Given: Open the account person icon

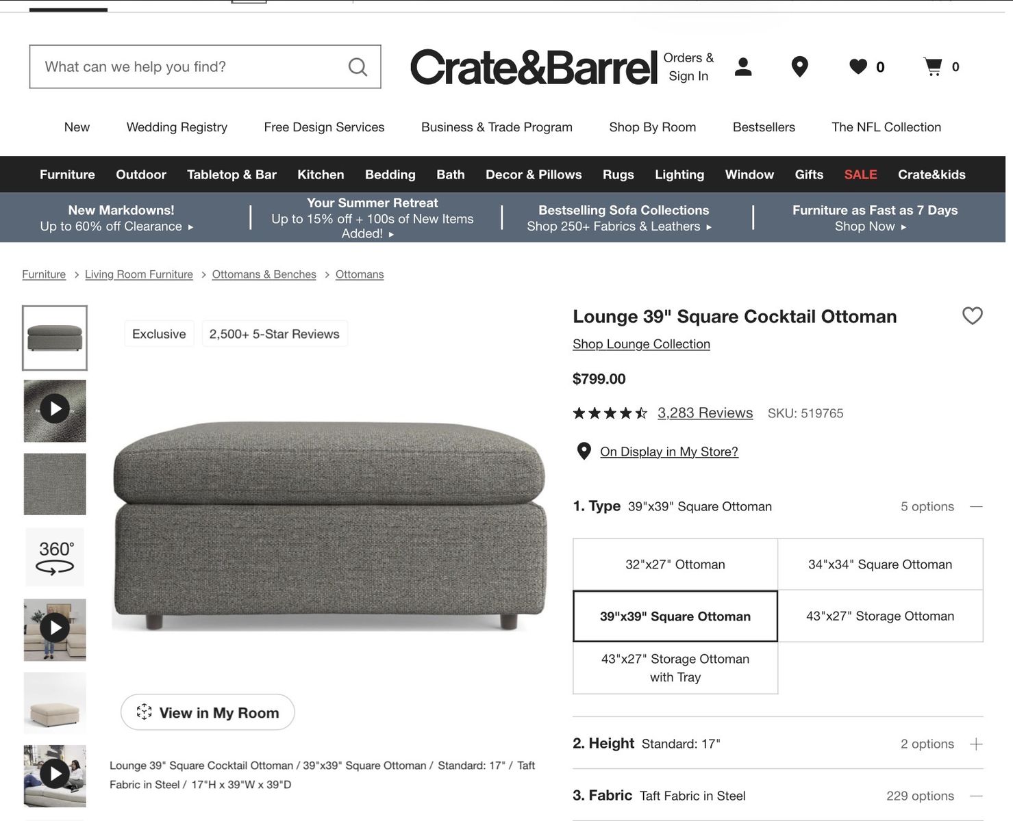Looking at the screenshot, I should click(743, 66).
